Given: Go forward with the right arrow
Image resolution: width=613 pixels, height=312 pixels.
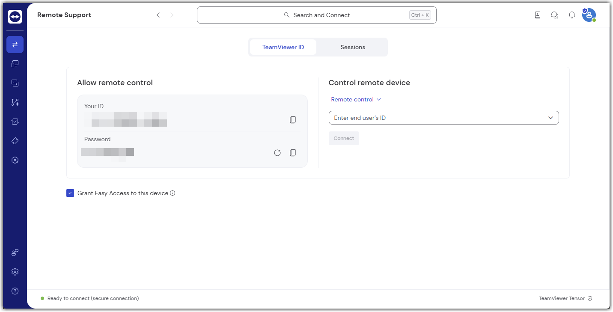Looking at the screenshot, I should coord(172,15).
